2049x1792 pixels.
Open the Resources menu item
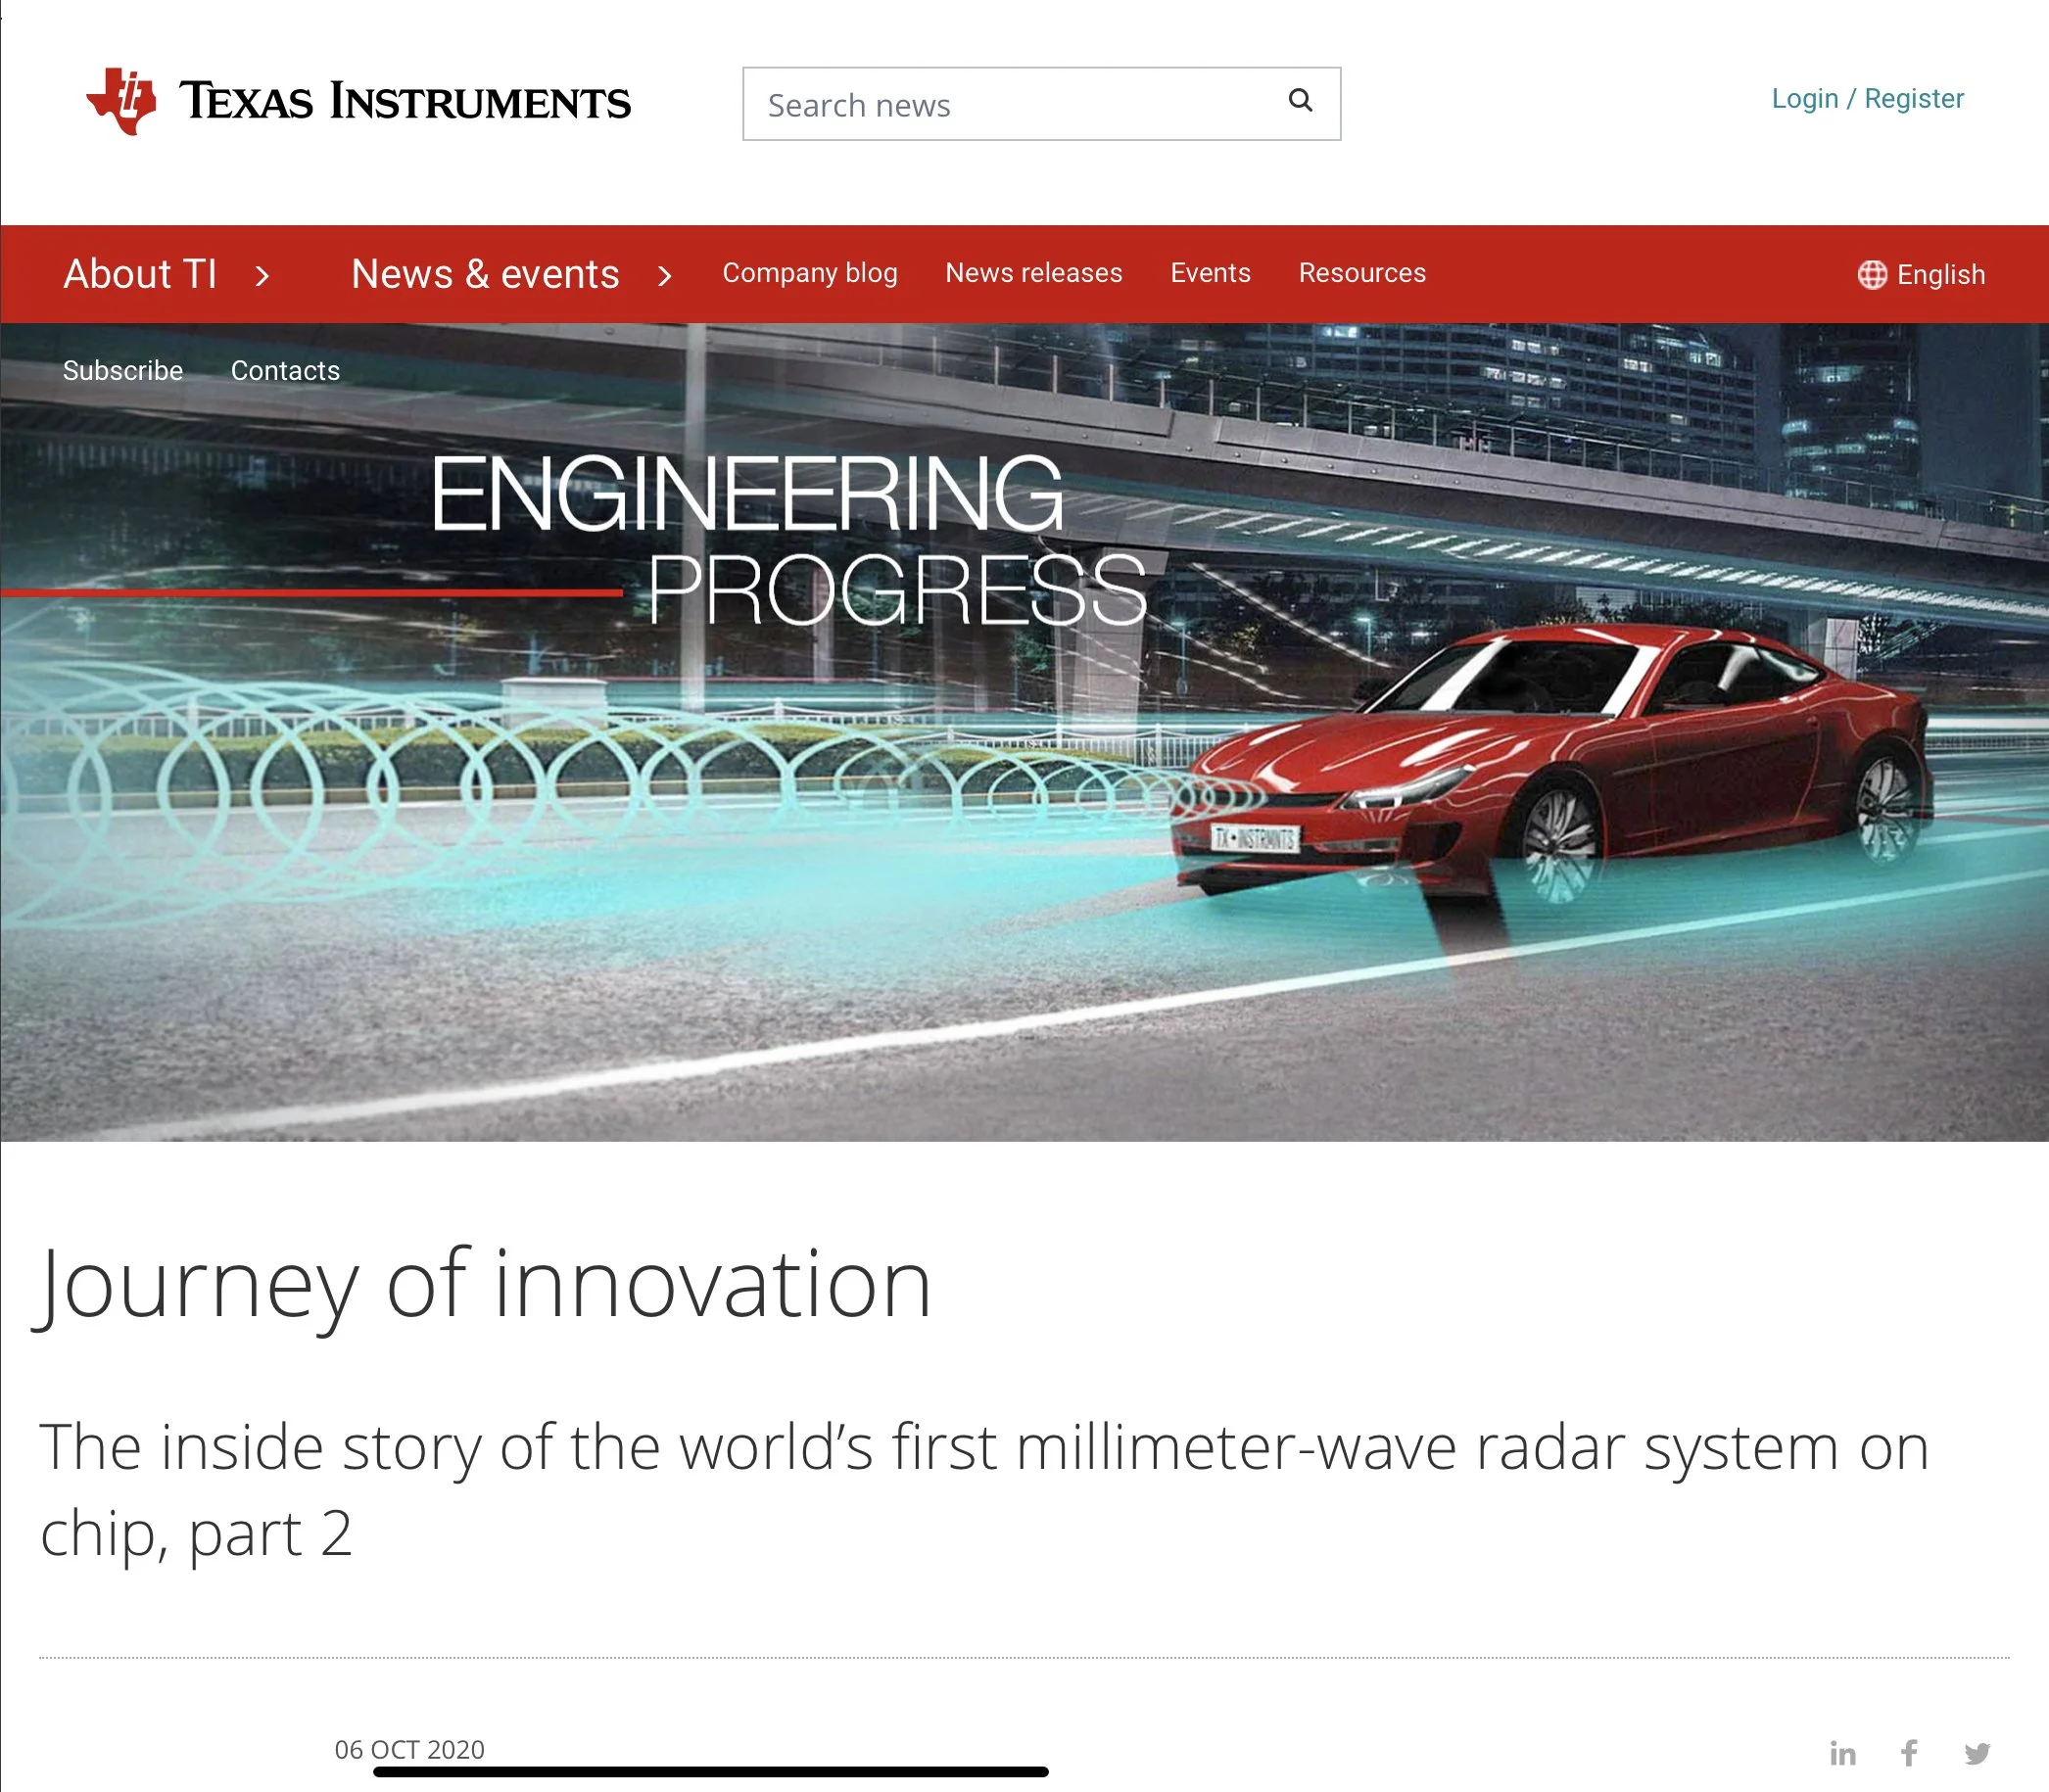pyautogui.click(x=1361, y=273)
